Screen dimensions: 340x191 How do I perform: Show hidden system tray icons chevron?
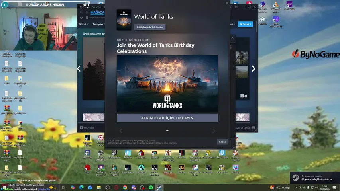pos(295,187)
